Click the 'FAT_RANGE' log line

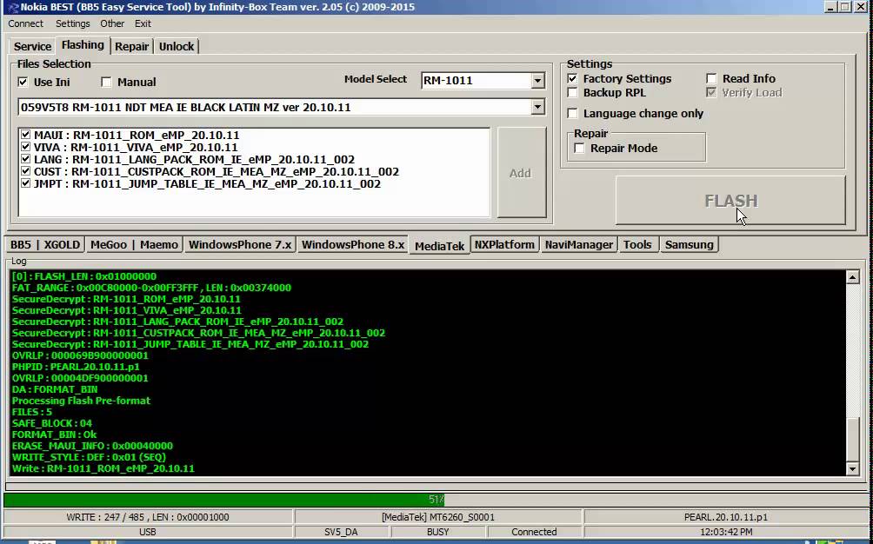151,288
